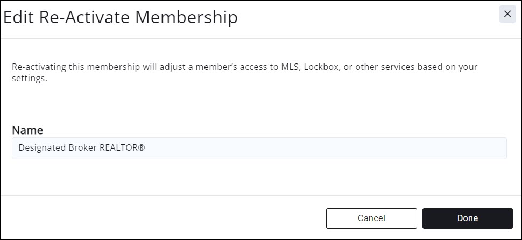Click the Name field label
522x240 pixels.
(27, 130)
